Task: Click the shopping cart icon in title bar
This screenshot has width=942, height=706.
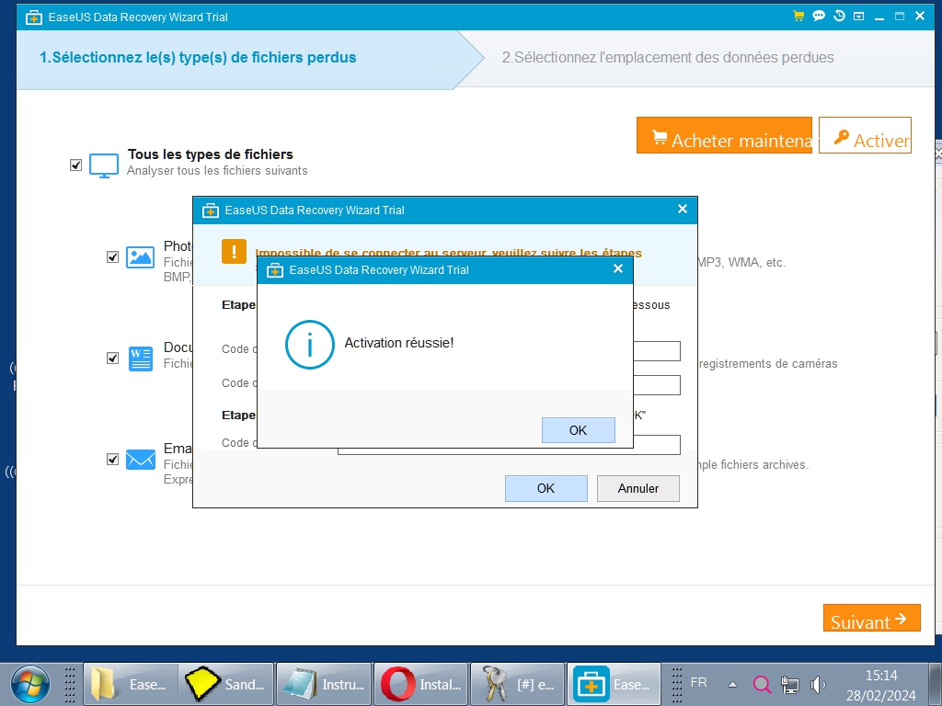Action: 798,17
